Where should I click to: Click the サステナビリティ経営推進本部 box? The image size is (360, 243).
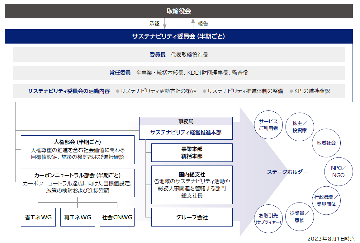[186, 132]
